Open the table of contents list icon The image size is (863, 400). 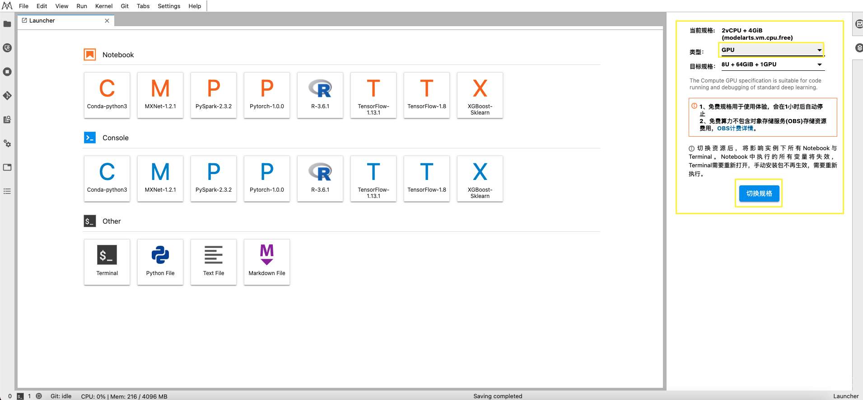coord(7,191)
